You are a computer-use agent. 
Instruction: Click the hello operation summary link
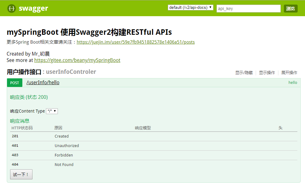(x=292, y=82)
